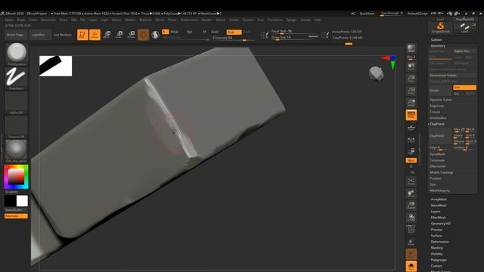Toggle the Qvz orange button

click(x=411, y=160)
